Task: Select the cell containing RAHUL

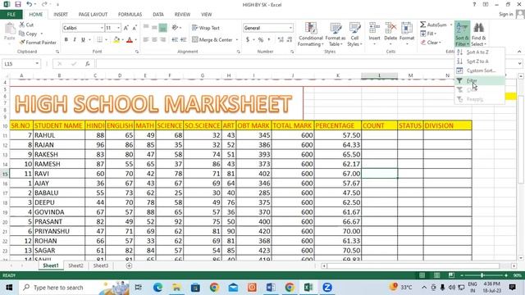Action: click(x=59, y=135)
